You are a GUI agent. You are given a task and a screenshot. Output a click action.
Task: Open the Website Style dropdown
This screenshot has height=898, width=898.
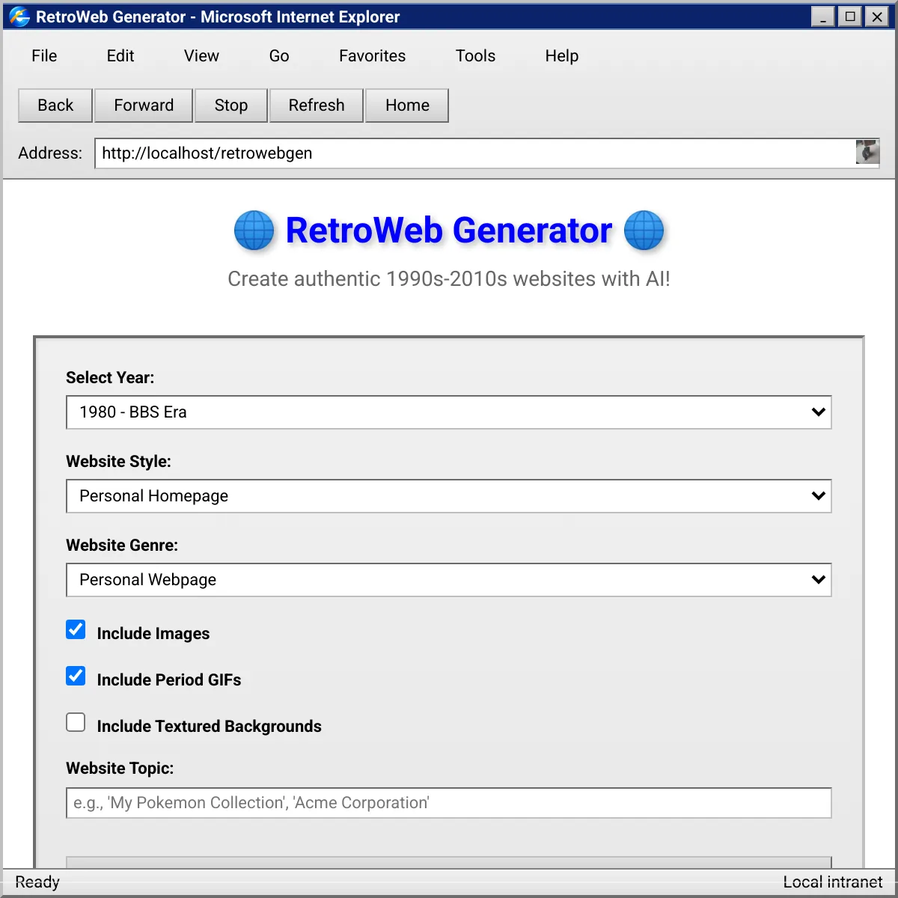(449, 496)
